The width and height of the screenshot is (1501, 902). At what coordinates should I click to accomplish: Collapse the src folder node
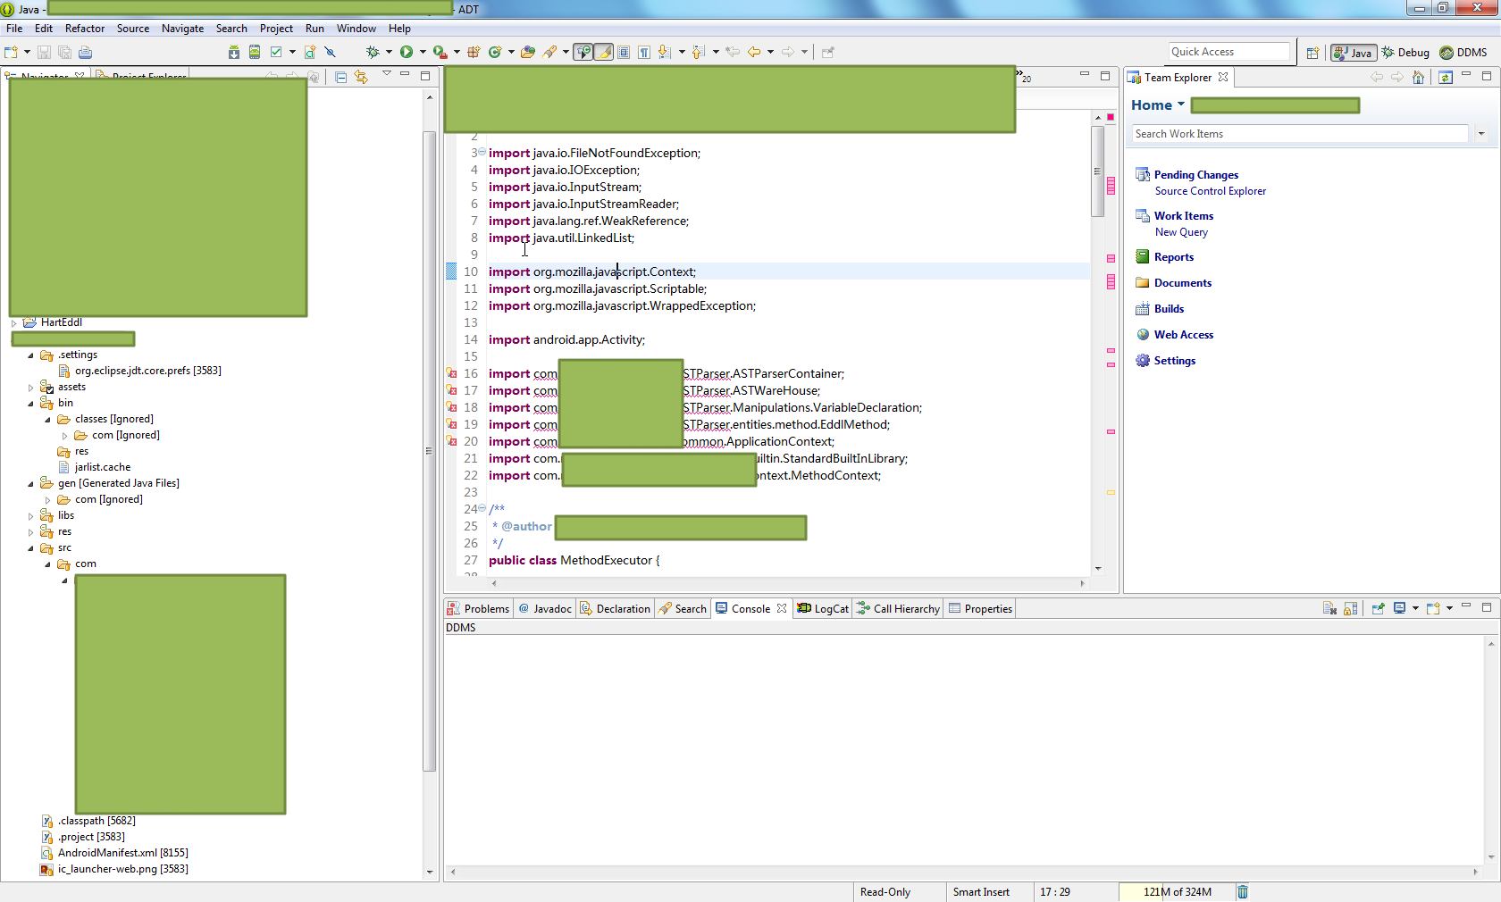tap(30, 548)
